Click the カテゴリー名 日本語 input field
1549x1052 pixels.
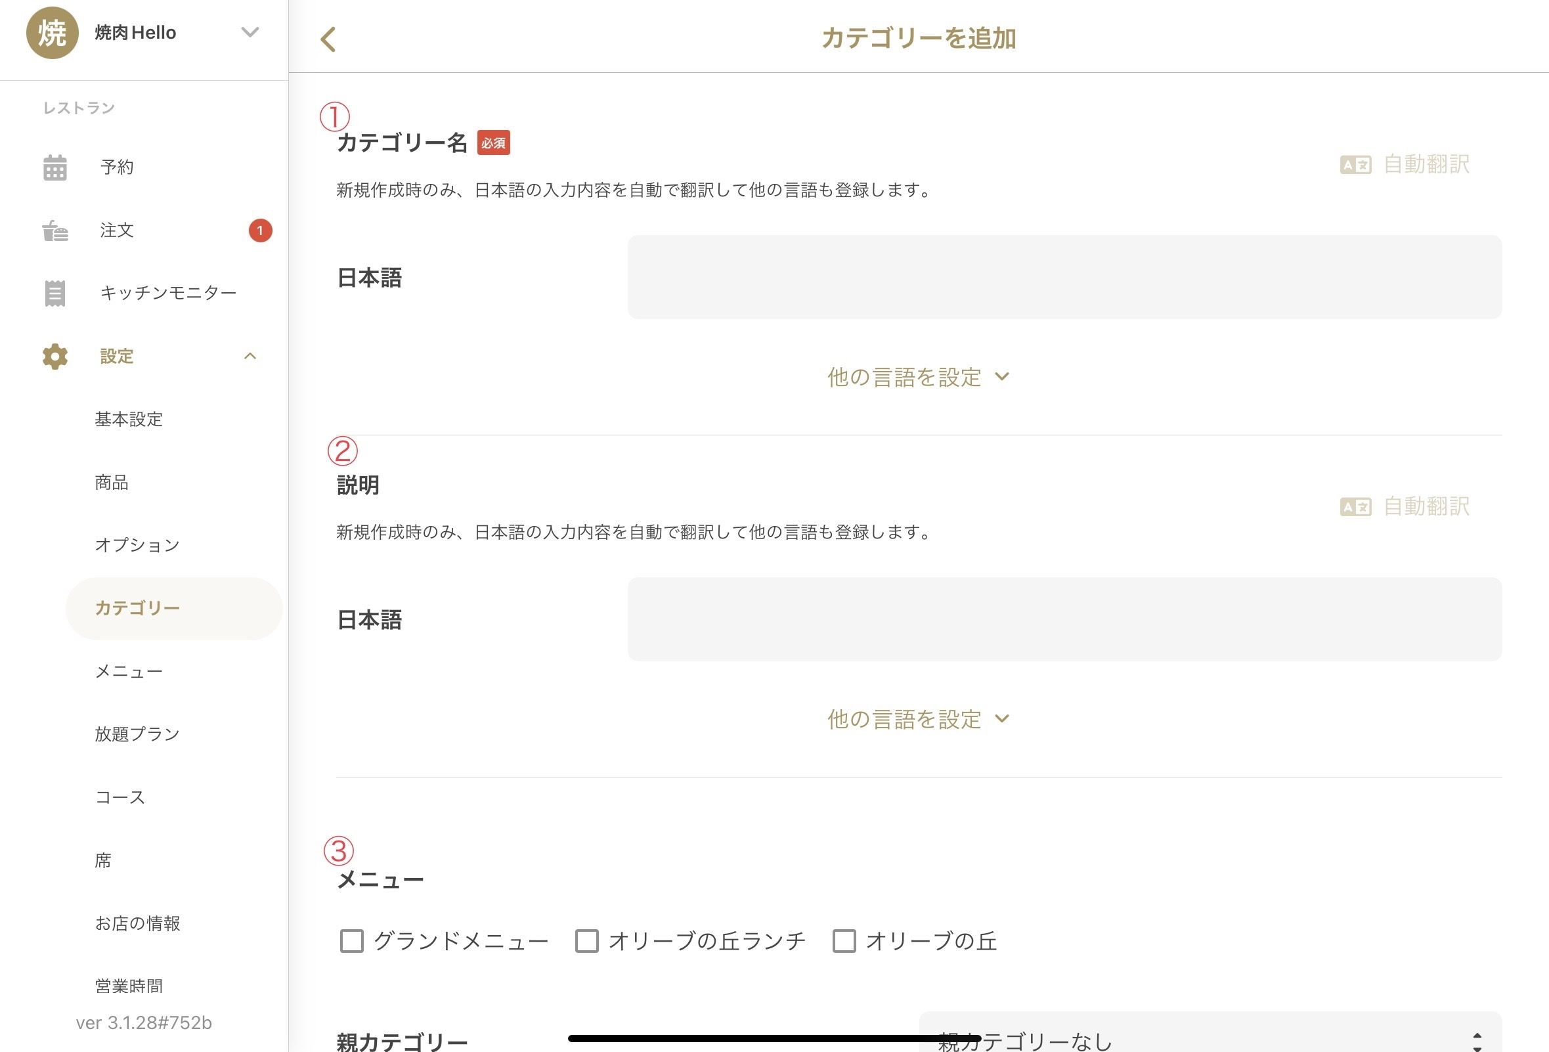coord(1064,276)
